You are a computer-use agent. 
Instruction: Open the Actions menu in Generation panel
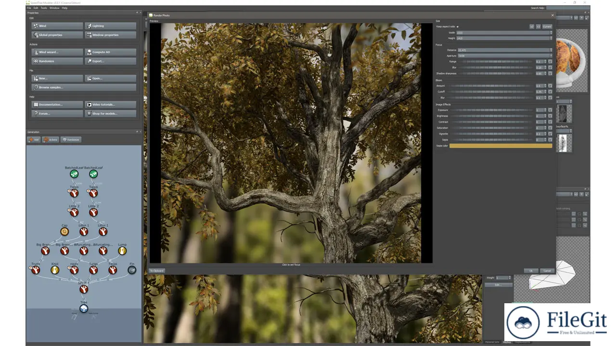(x=51, y=140)
